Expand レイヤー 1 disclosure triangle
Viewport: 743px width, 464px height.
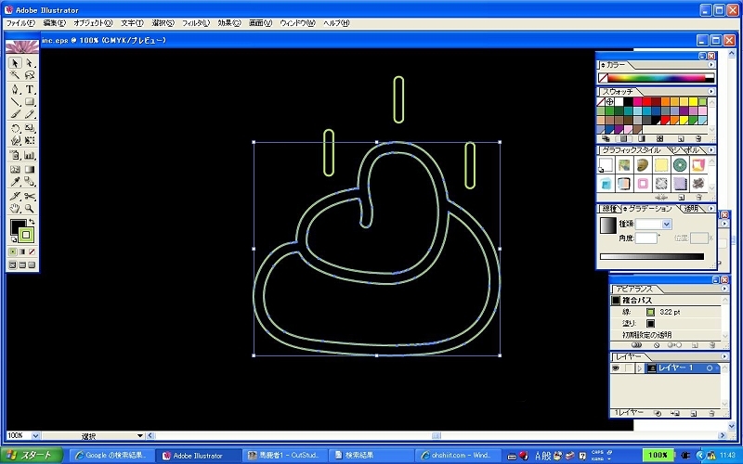pos(640,368)
